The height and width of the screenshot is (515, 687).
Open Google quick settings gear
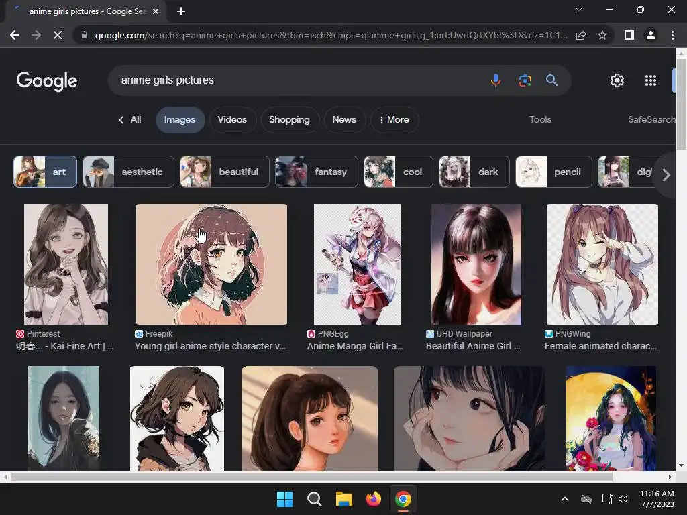[x=617, y=80]
